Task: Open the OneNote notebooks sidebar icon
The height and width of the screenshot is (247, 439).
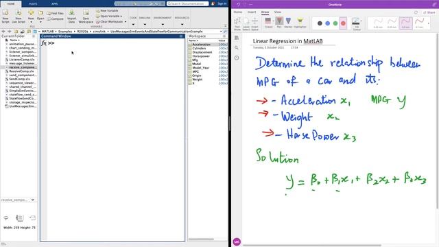Action: [x=237, y=38]
